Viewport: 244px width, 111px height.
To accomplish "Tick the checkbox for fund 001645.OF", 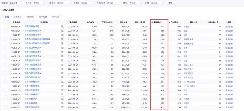I will (6, 82).
